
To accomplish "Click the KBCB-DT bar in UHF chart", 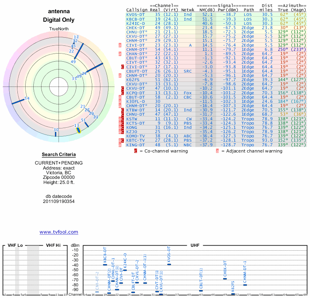I will pos(105,265).
